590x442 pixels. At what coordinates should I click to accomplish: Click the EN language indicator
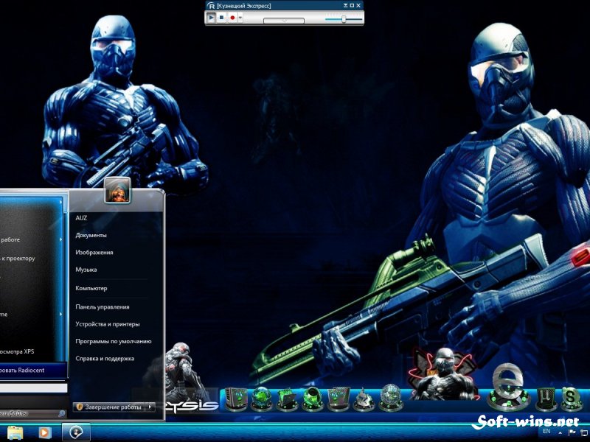point(546,432)
